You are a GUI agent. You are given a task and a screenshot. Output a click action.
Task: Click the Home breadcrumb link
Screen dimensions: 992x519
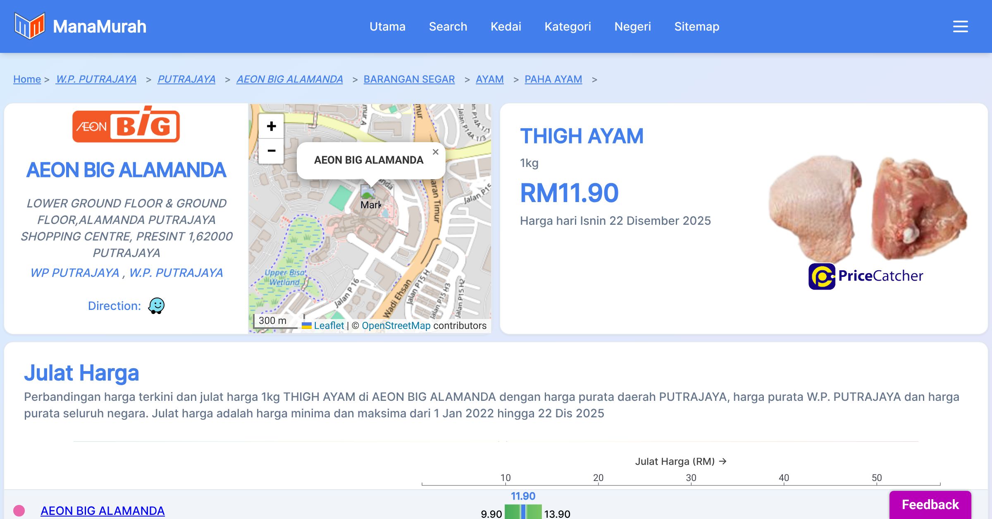click(27, 79)
